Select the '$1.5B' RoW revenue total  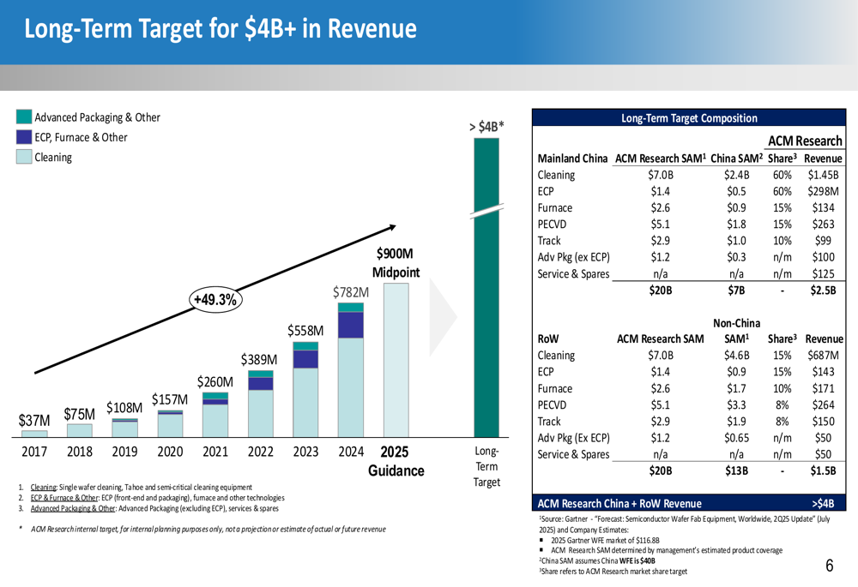point(823,470)
